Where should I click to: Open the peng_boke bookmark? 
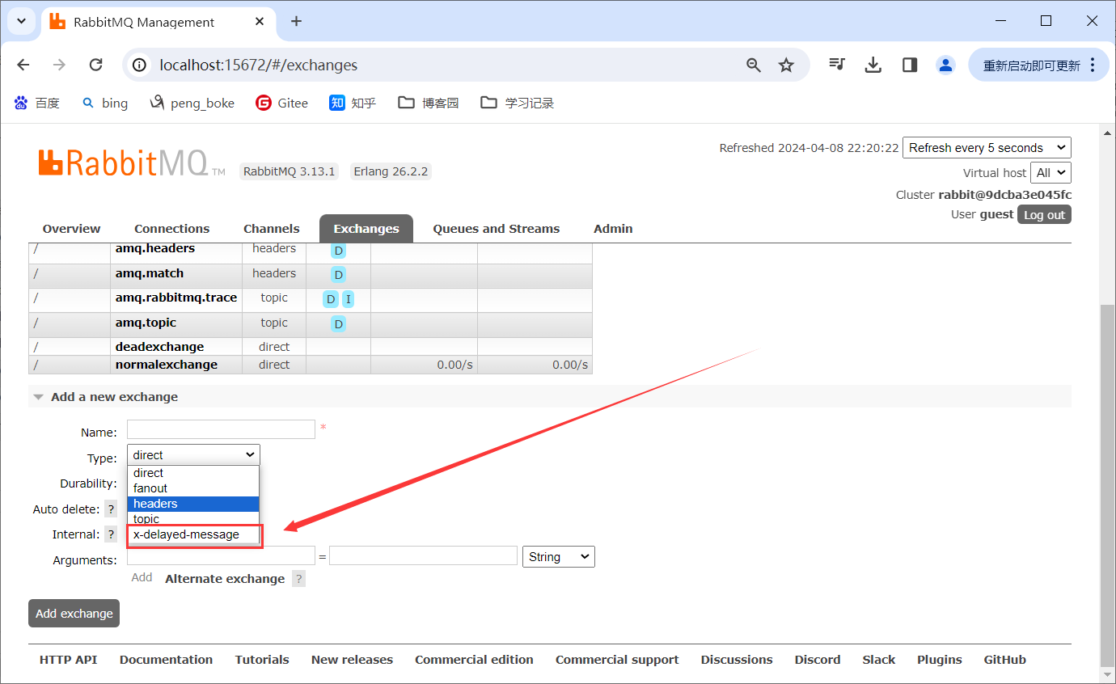click(x=192, y=103)
